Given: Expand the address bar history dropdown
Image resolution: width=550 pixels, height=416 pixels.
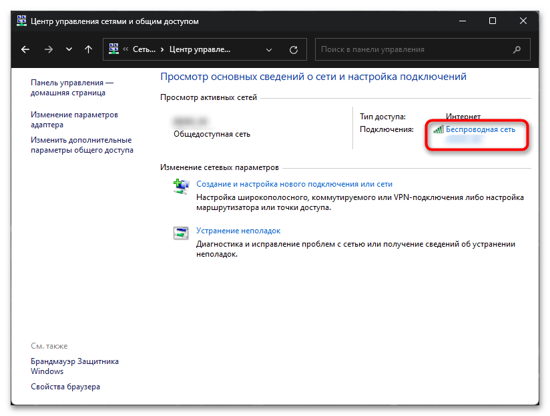Looking at the screenshot, I should coord(269,50).
